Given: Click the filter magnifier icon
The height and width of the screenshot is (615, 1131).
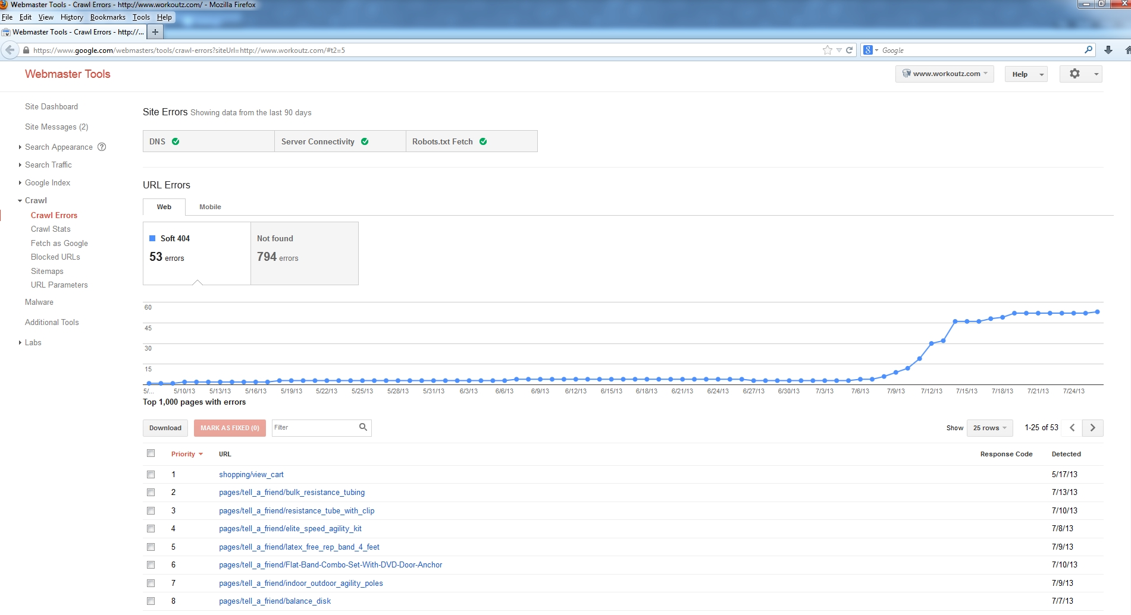Looking at the screenshot, I should click(363, 427).
